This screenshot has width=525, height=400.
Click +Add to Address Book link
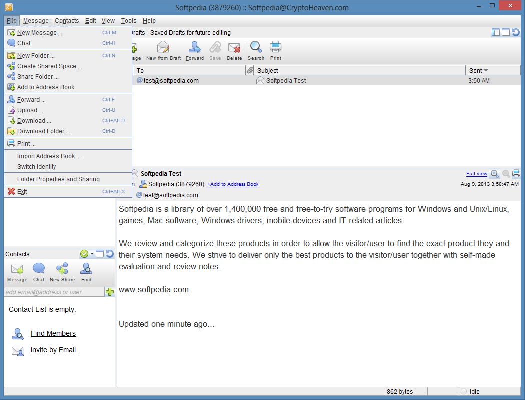tap(233, 184)
